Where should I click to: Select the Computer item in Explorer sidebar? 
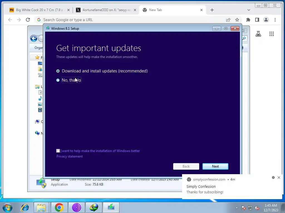click(37, 121)
